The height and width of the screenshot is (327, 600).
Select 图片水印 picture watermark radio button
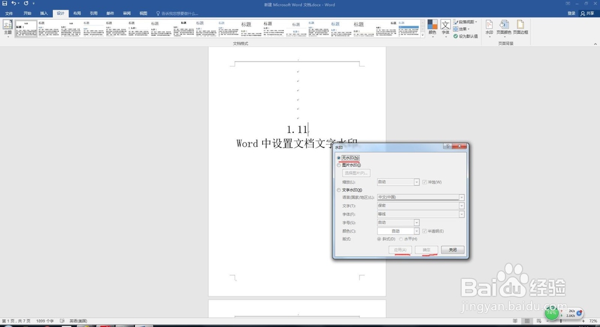pos(338,165)
